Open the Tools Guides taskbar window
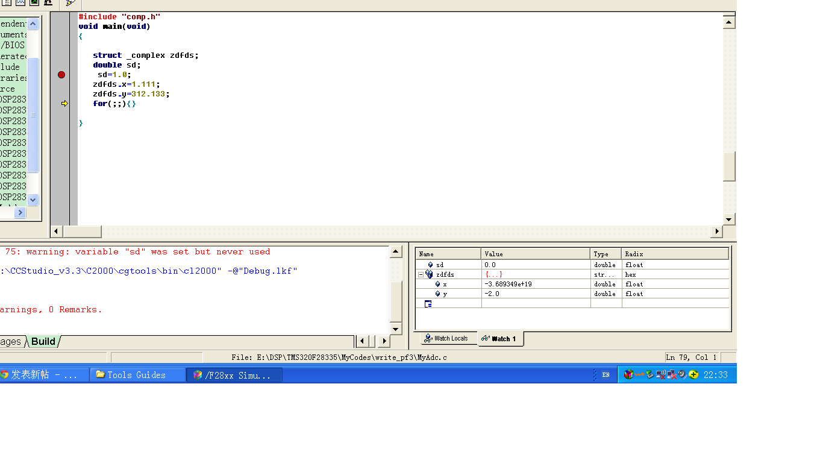Image resolution: width=823 pixels, height=463 pixels. pos(137,375)
